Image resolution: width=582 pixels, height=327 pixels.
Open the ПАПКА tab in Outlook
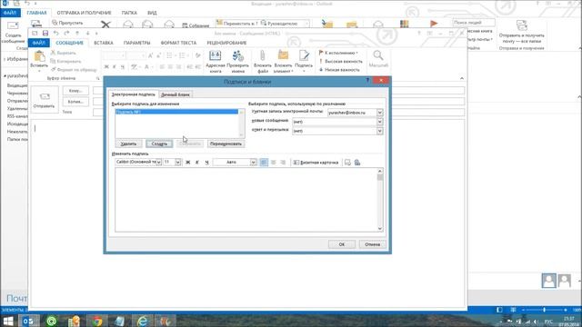(x=129, y=13)
